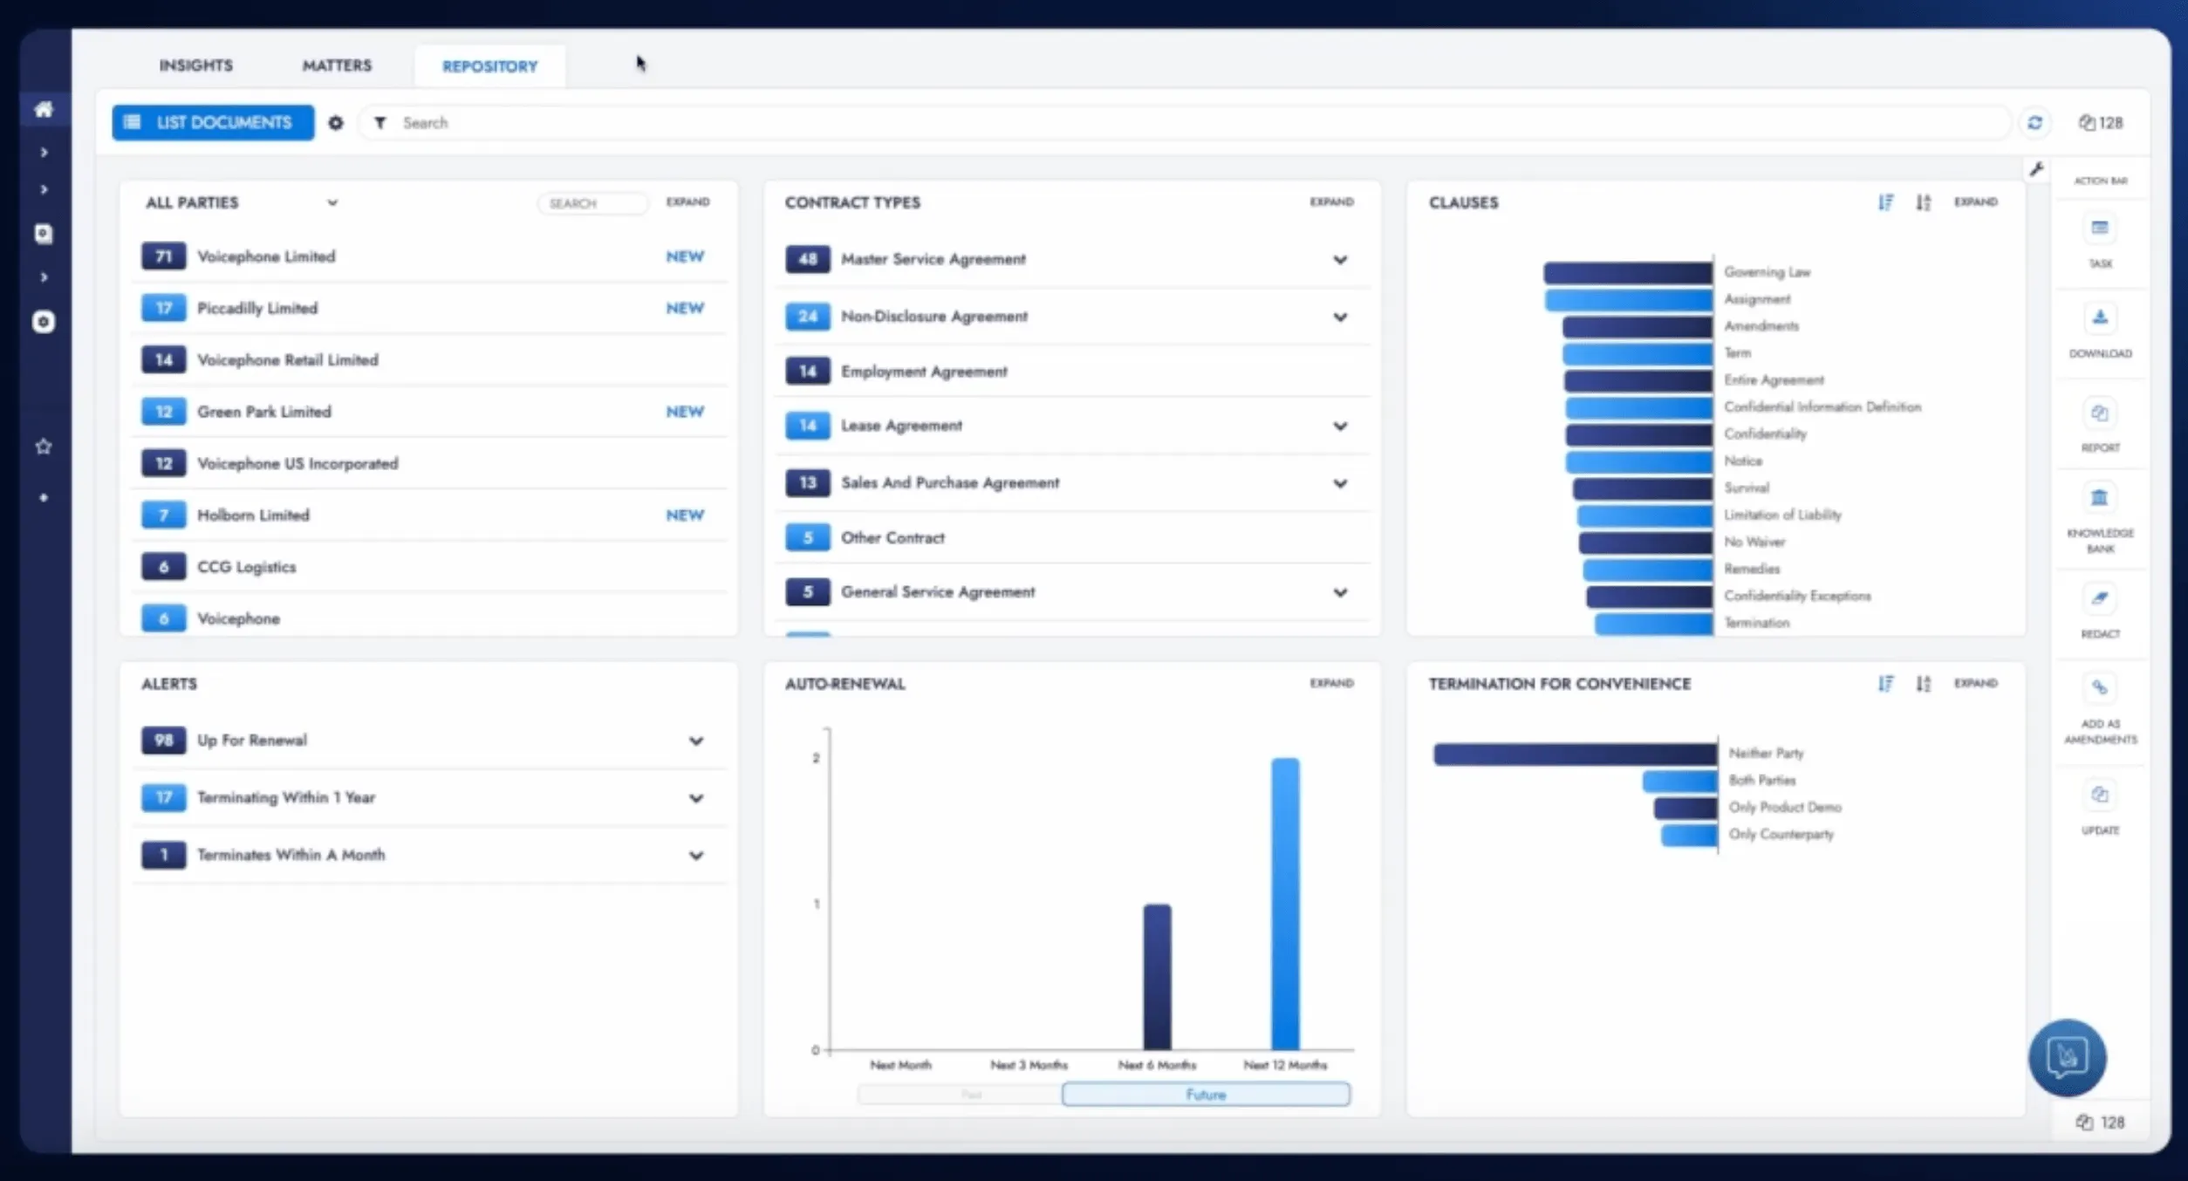This screenshot has width=2188, height=1181.
Task: Select the Future toggle in Auto-Renewal
Action: tap(1206, 1095)
